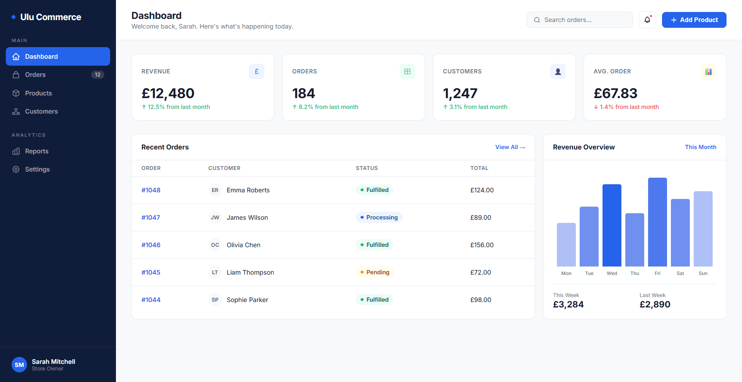The height and width of the screenshot is (382, 742).
Task: Click the STATUS column header
Action: pos(366,168)
